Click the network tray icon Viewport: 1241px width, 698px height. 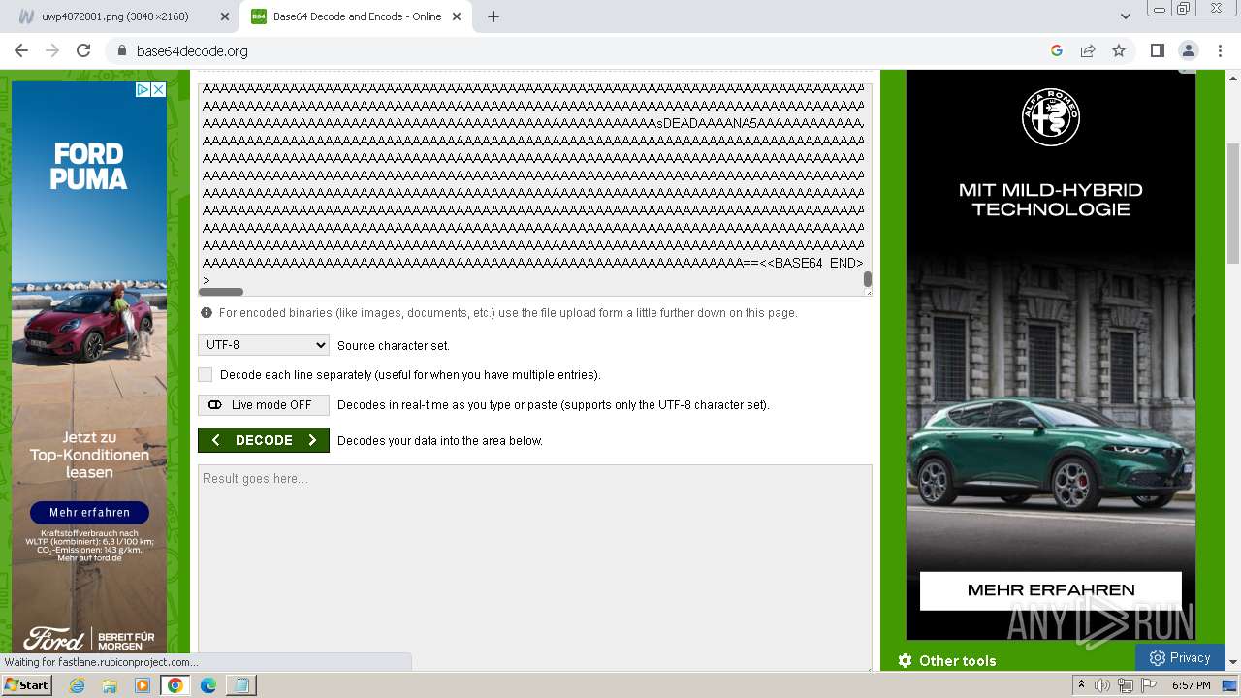(x=1126, y=685)
